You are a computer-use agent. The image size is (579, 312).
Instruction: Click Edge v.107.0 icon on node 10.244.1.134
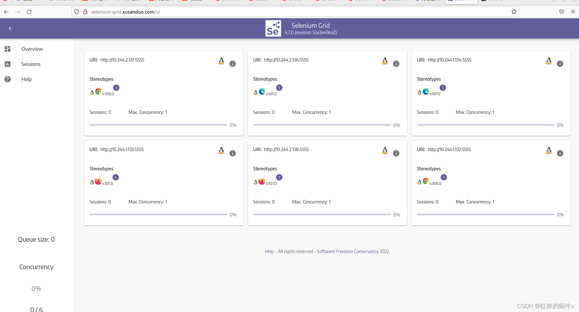(x=426, y=91)
